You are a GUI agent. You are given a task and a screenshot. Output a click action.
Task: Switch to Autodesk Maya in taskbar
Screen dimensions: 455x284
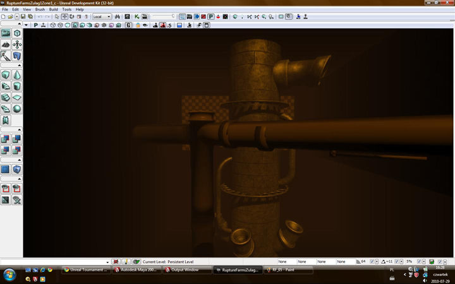click(x=136, y=269)
